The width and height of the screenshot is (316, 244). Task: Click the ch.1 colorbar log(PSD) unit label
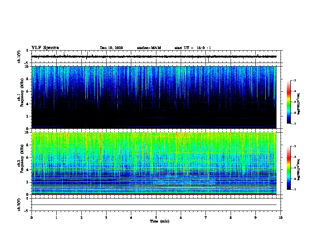(299, 104)
